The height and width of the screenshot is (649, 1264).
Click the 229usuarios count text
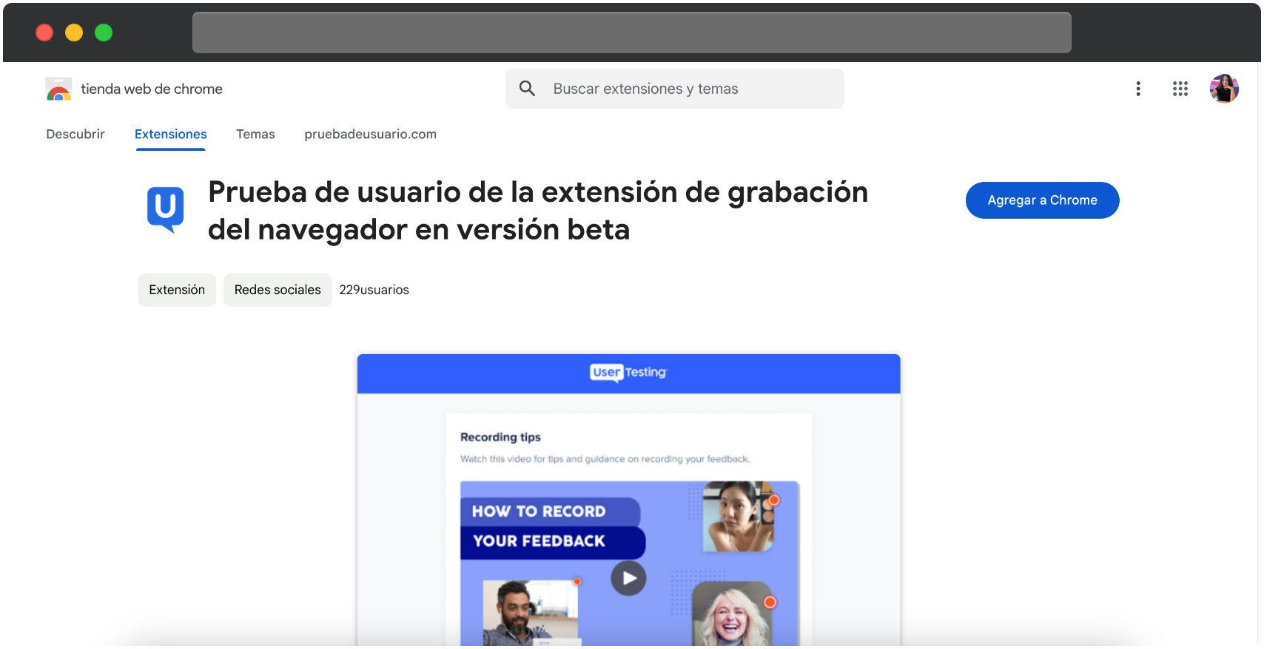click(x=374, y=290)
